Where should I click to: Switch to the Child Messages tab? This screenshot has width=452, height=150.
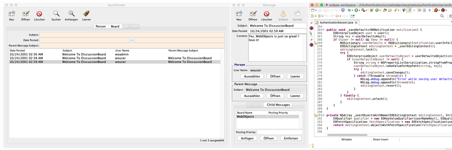pos(278,105)
